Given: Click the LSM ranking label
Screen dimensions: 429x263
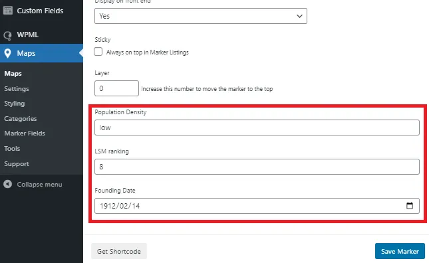Looking at the screenshot, I should coord(112,151).
